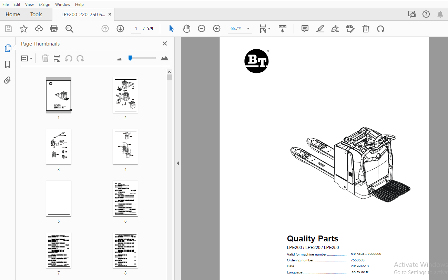448x280 pixels.
Task: Select page 2 thumbnail
Action: tap(125, 95)
